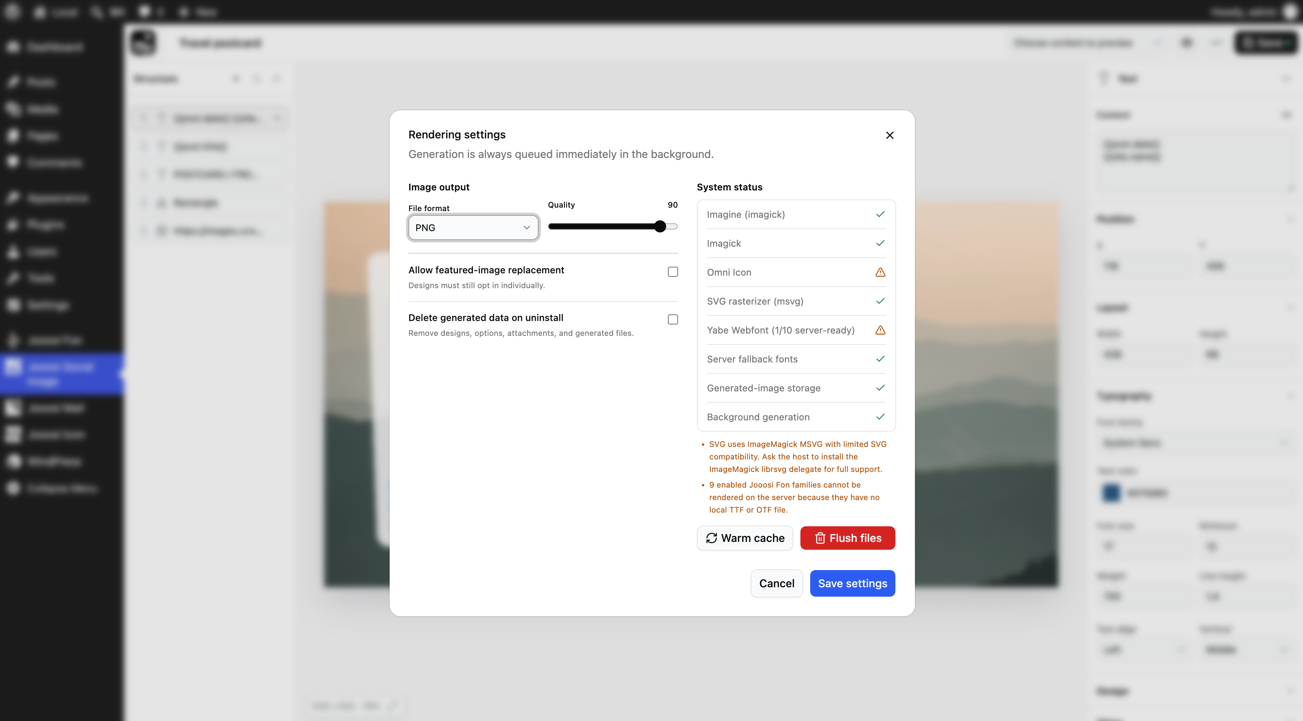Click the SVG uses ImageMagick MSVG warning message
This screenshot has width=1303, height=721.
(797, 456)
